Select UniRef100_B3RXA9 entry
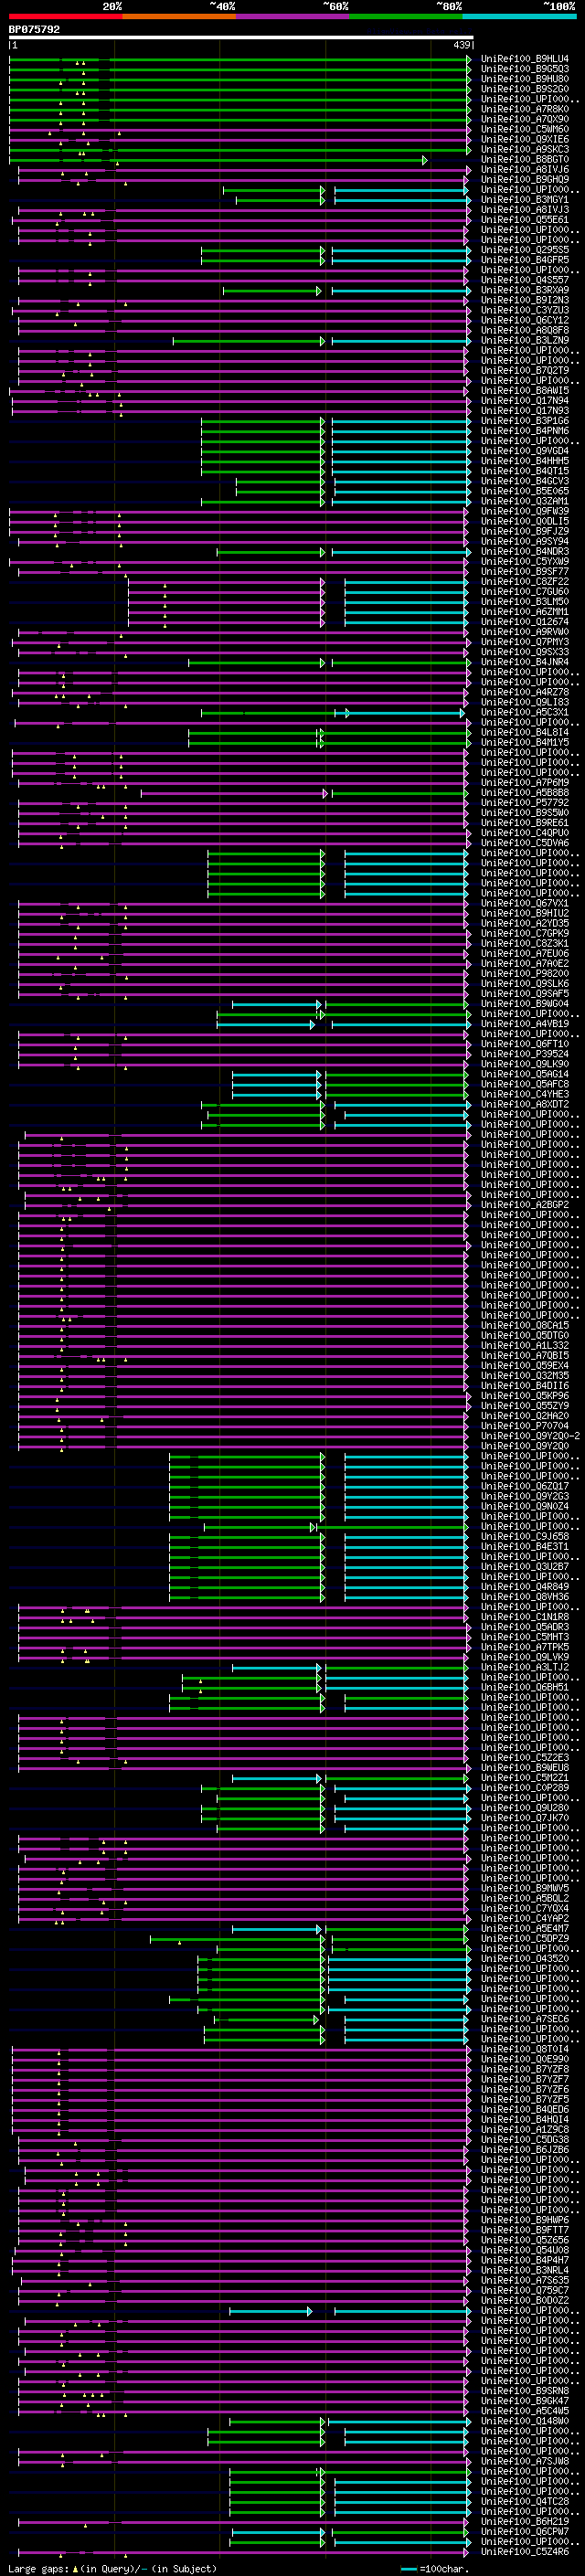Image resolution: width=585 pixels, height=2576 pixels. (524, 290)
